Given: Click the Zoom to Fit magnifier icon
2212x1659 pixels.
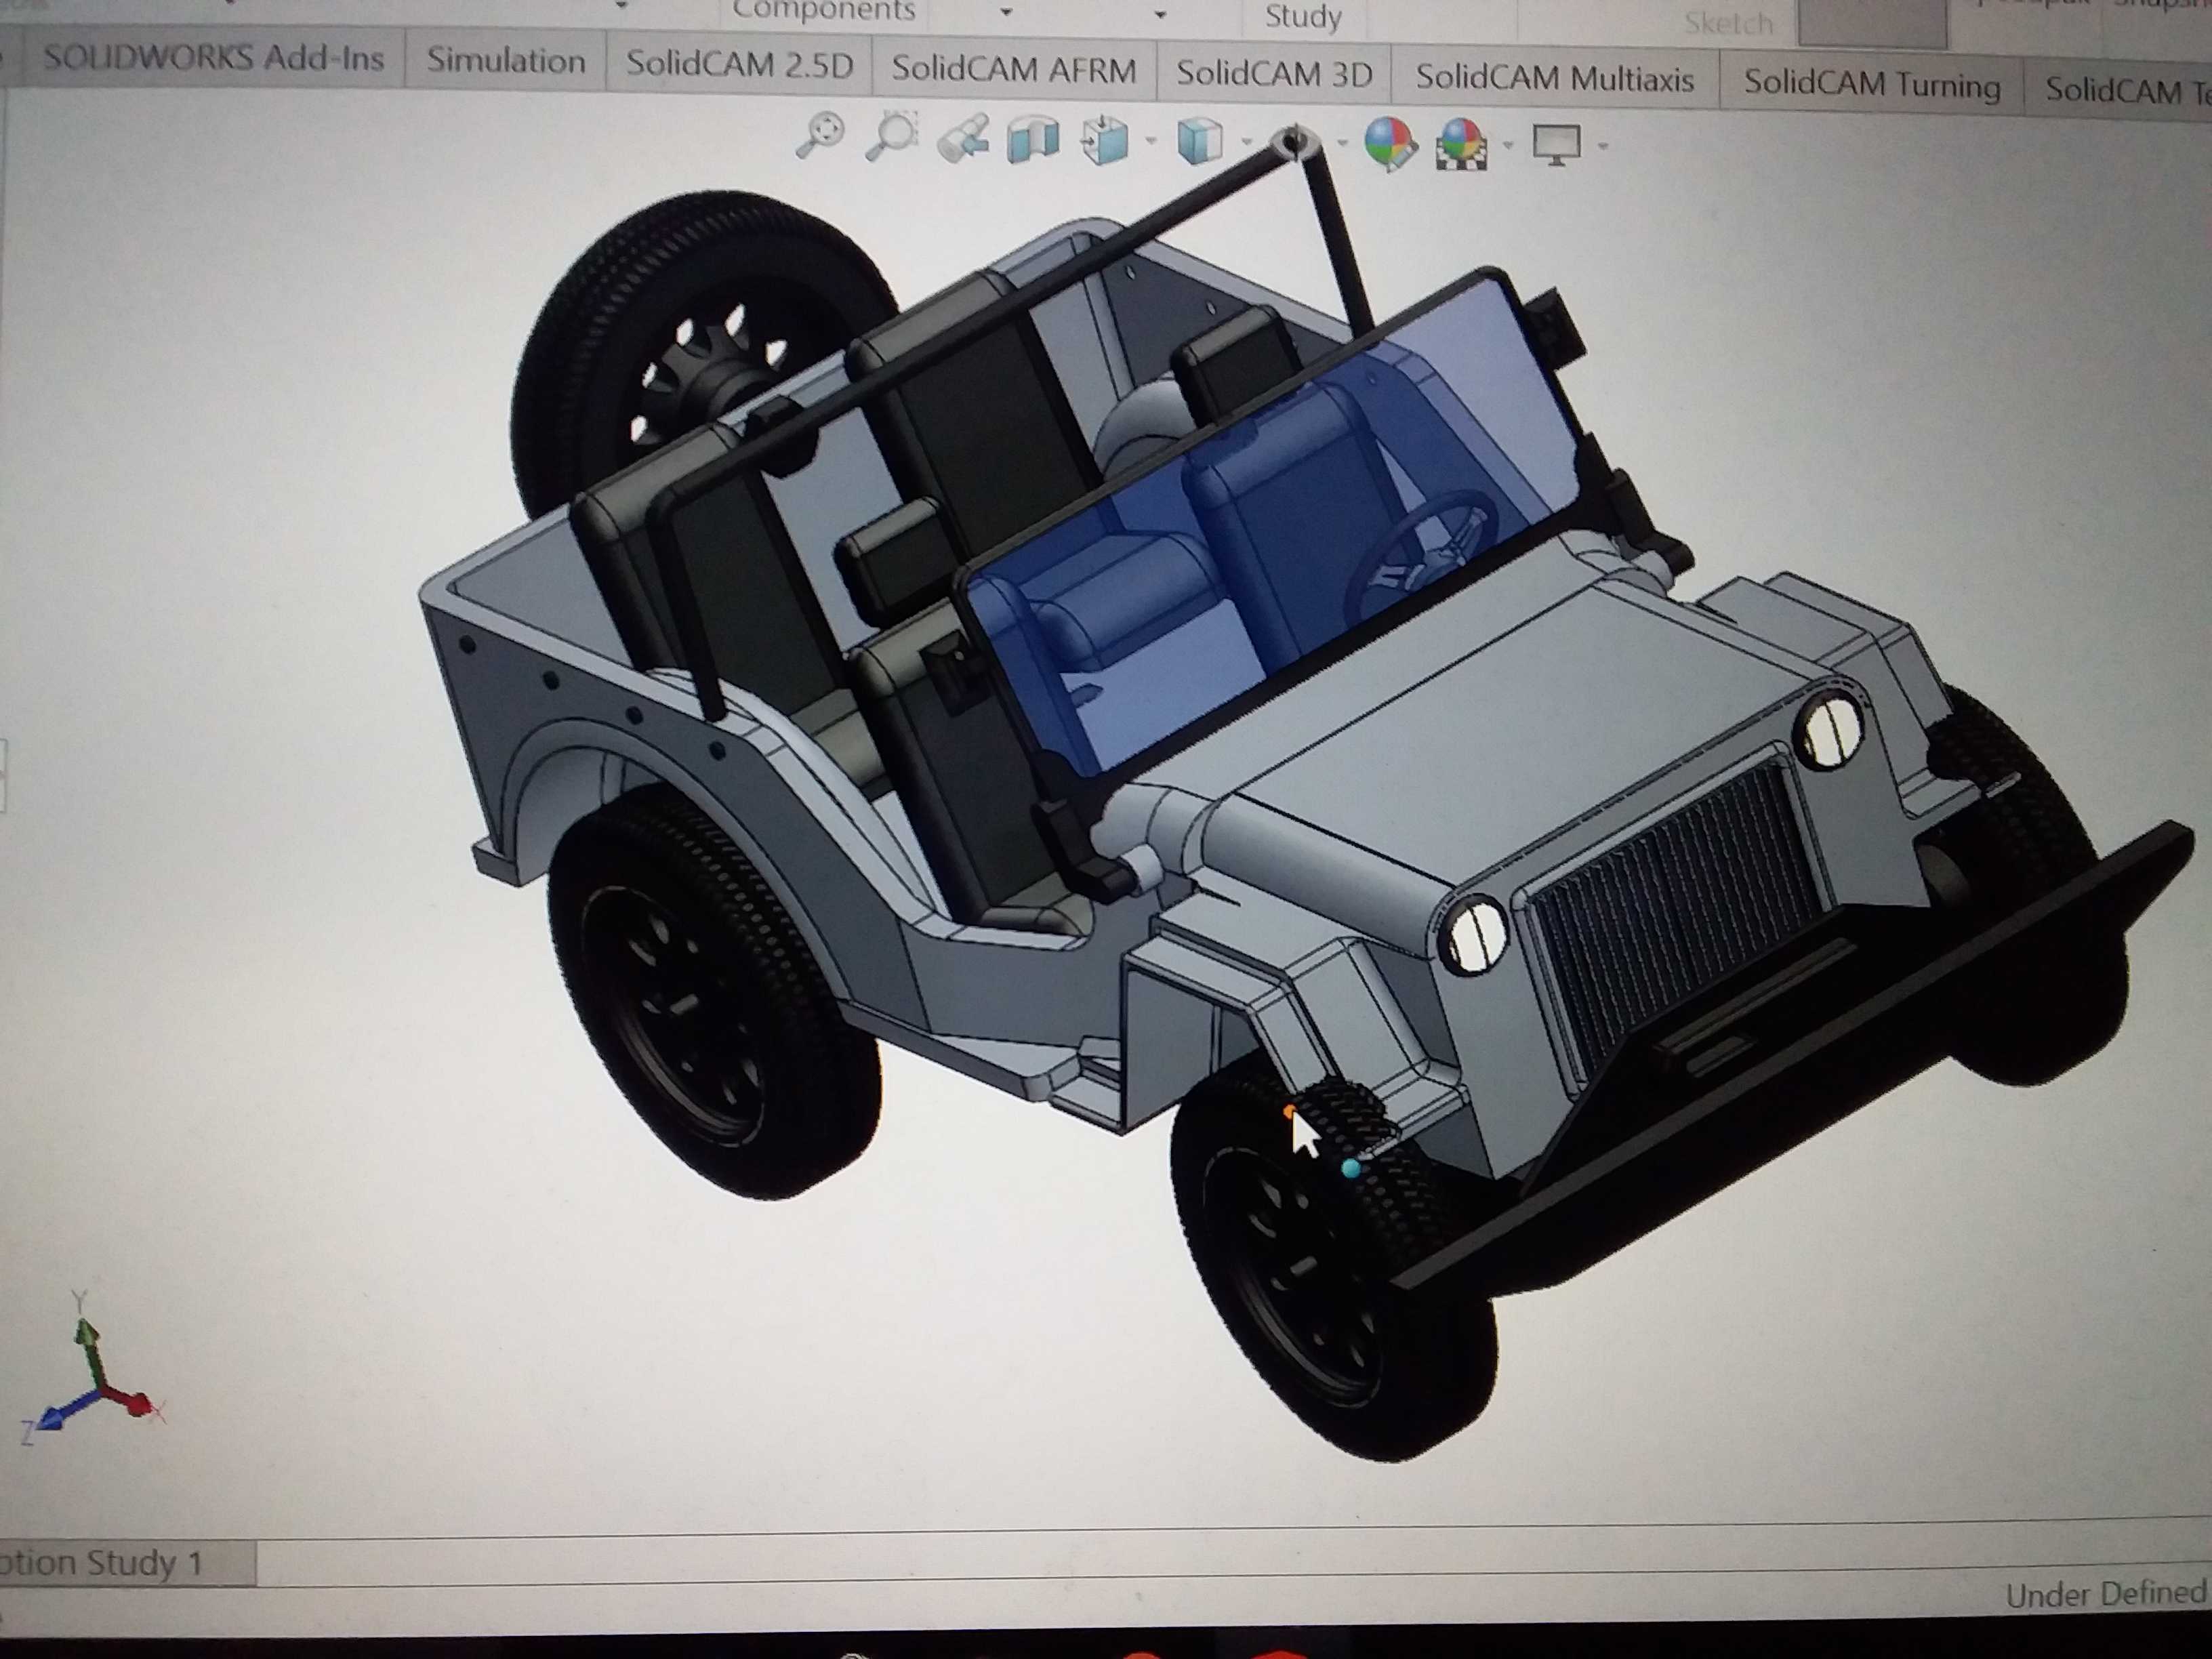Looking at the screenshot, I should (819, 135).
